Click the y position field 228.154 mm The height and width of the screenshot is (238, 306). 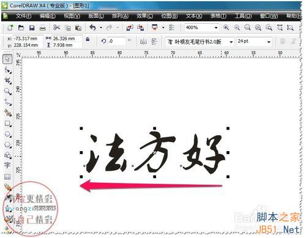coord(28,45)
